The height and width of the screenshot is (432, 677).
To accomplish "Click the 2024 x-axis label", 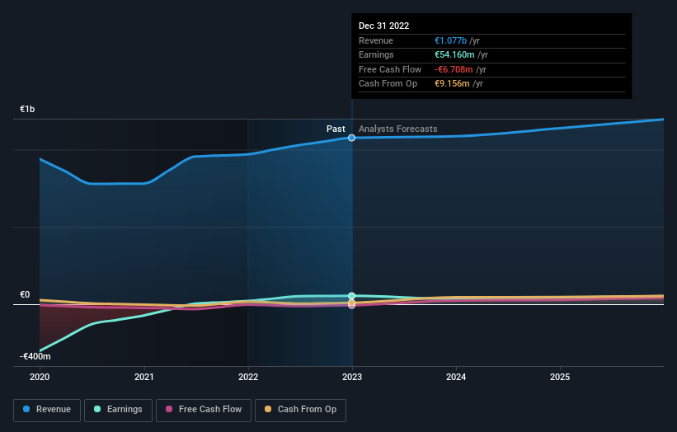I will [x=456, y=378].
